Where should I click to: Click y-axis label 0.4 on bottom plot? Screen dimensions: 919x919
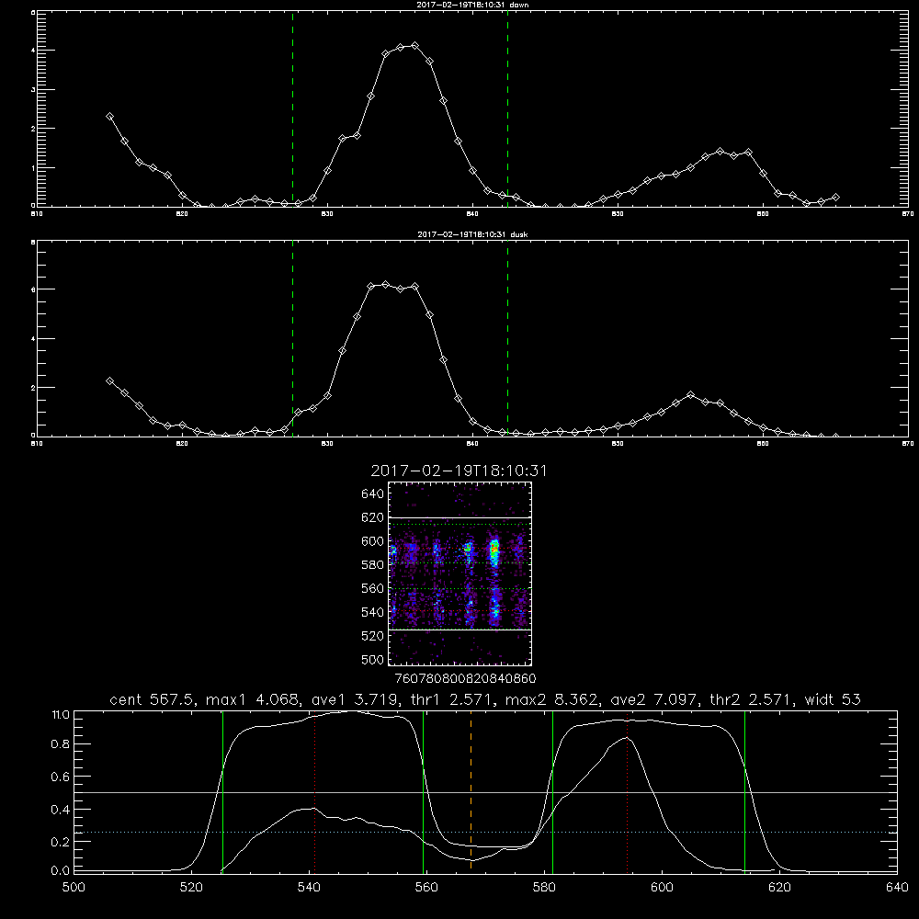(61, 810)
